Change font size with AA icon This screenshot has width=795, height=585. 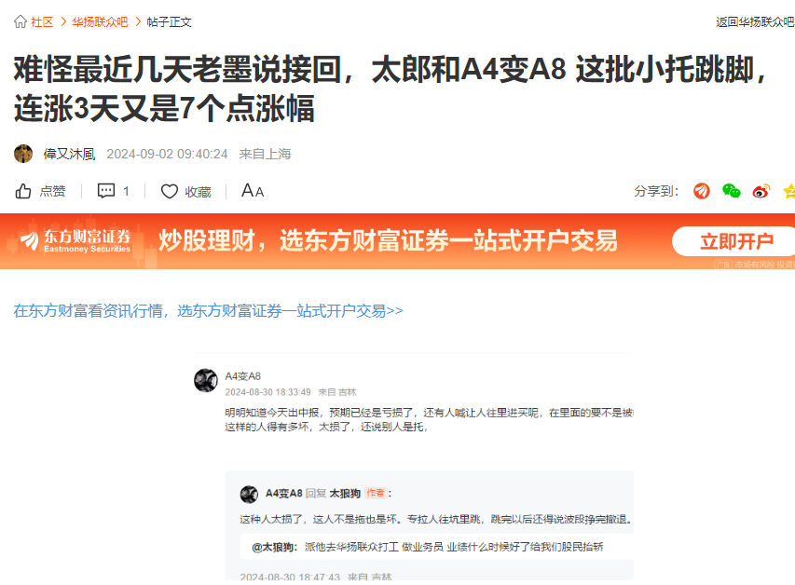[253, 191]
